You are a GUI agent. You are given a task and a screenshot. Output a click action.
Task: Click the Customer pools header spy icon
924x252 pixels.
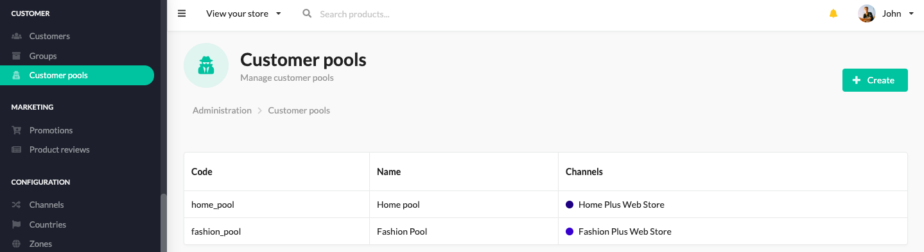(x=206, y=65)
